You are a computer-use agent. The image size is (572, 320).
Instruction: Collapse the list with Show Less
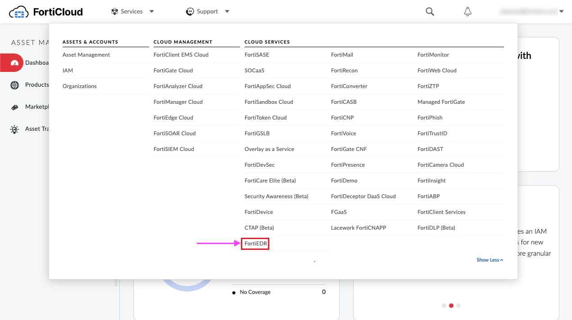(490, 260)
